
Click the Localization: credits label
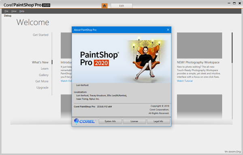(x=80, y=92)
